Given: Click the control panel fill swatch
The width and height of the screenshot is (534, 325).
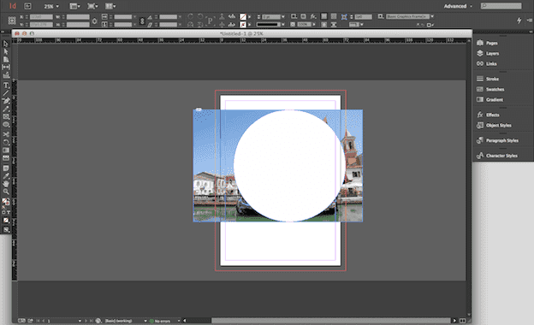Looking at the screenshot, I should (x=243, y=16).
